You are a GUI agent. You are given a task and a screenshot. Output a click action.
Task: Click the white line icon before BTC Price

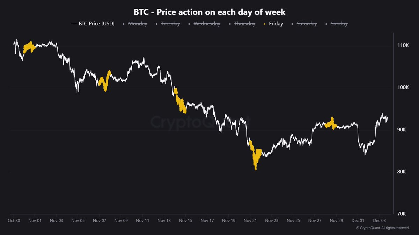tap(74, 24)
